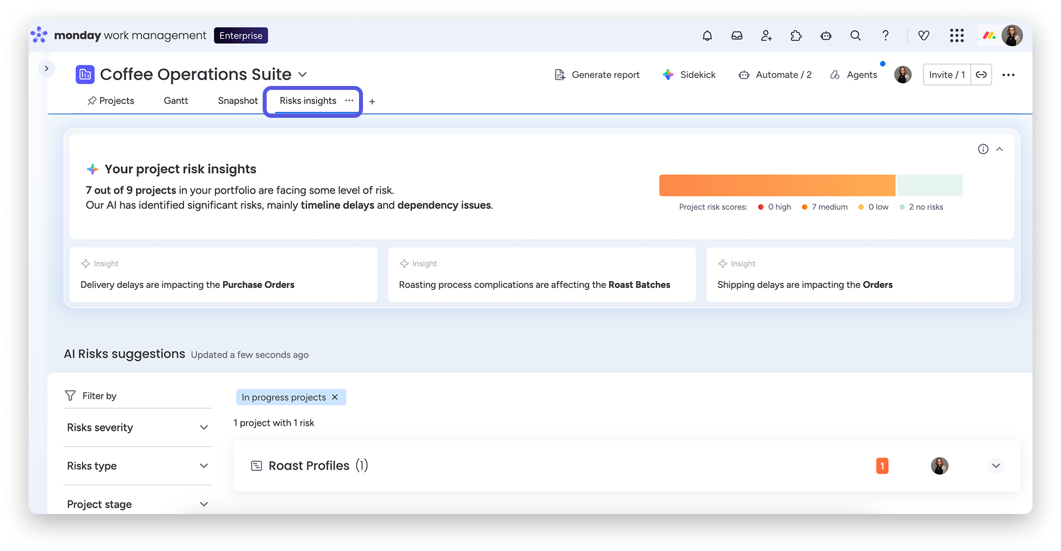This screenshot has width=1061, height=551.
Task: Expand the Risks severity filter
Action: coord(138,427)
